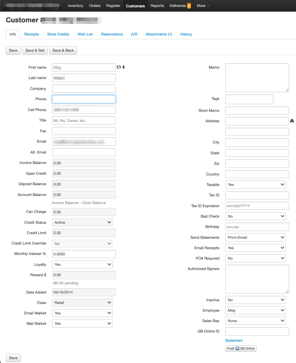Click the down arrow icon beside First name

coord(124,67)
